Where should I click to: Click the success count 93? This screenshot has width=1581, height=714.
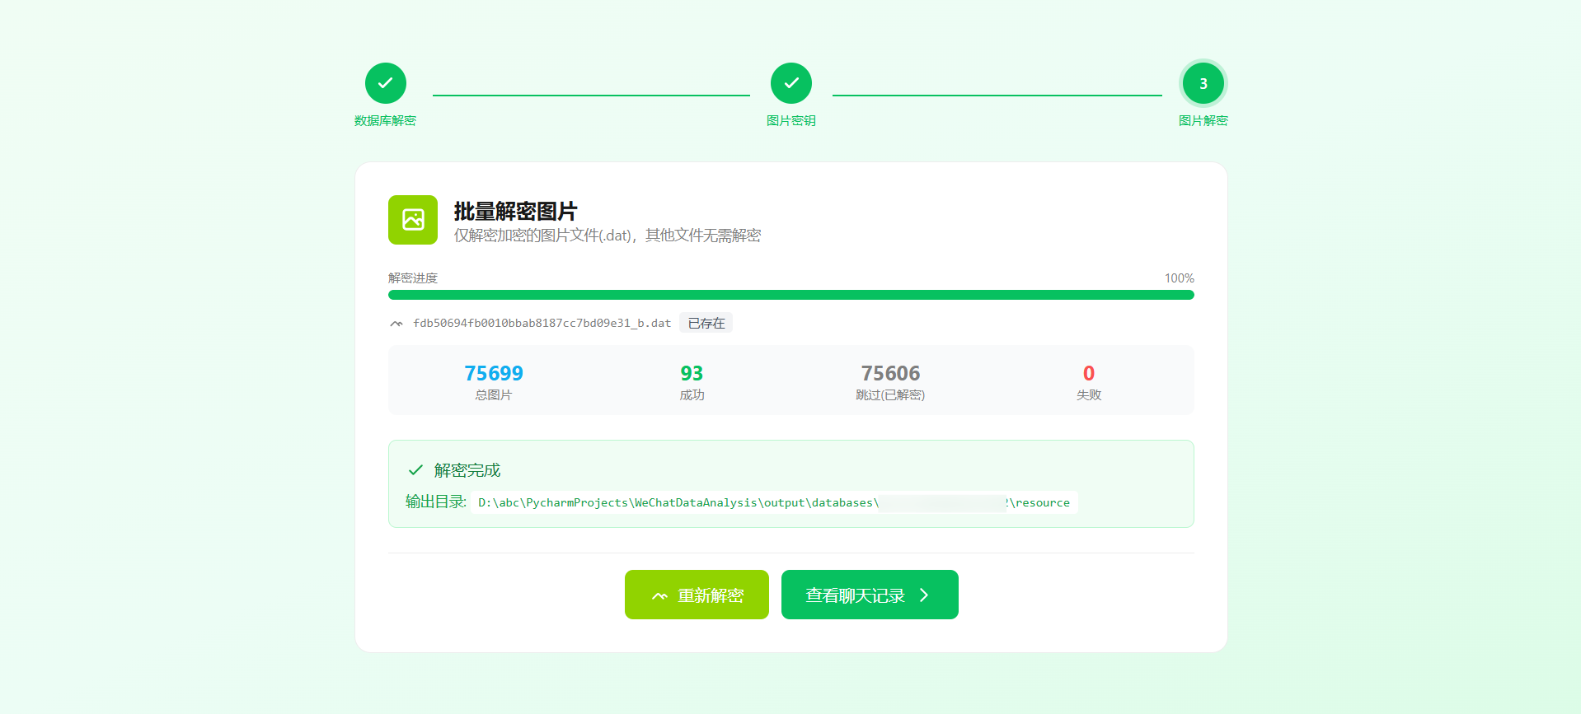(692, 373)
